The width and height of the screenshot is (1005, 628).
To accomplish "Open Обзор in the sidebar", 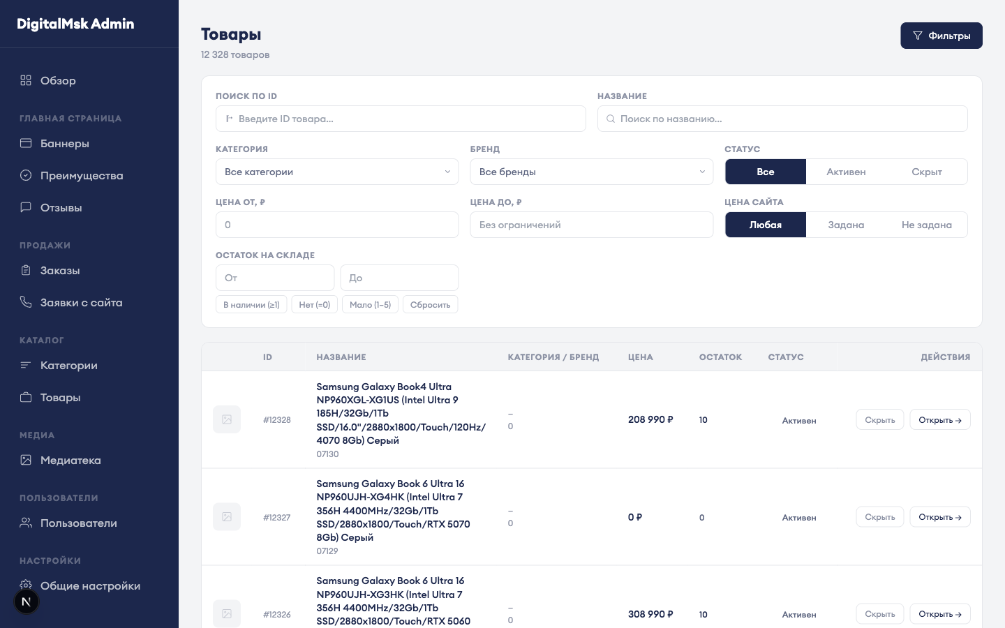I will tap(89, 80).
